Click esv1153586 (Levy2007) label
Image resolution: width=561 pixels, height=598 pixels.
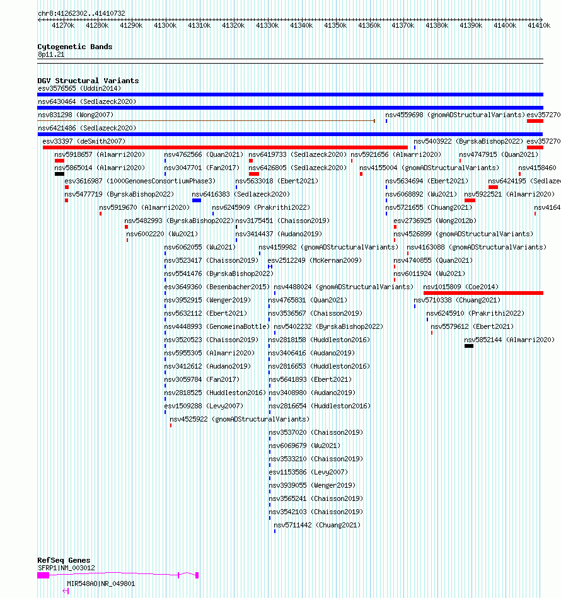point(308,472)
